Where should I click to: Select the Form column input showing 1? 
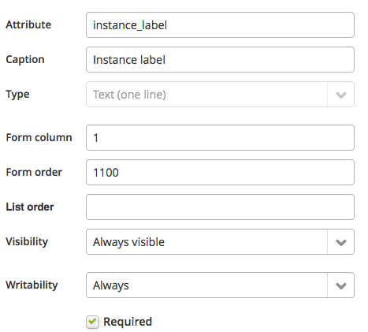point(220,138)
